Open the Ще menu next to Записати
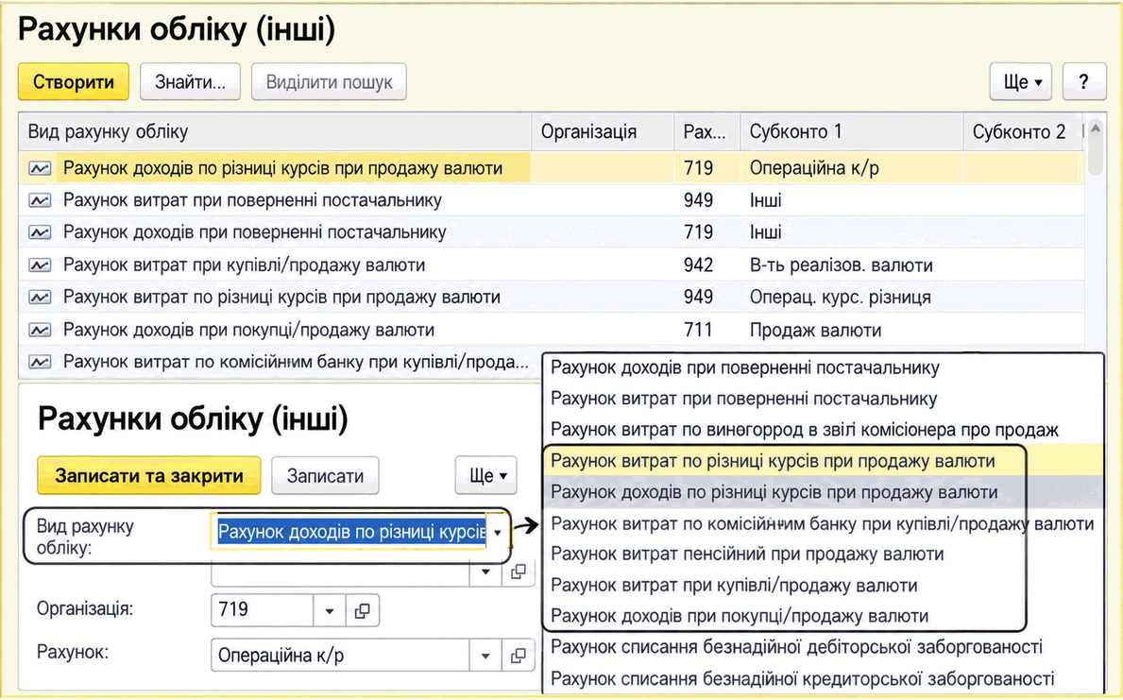The height and width of the screenshot is (700, 1123). (x=486, y=476)
